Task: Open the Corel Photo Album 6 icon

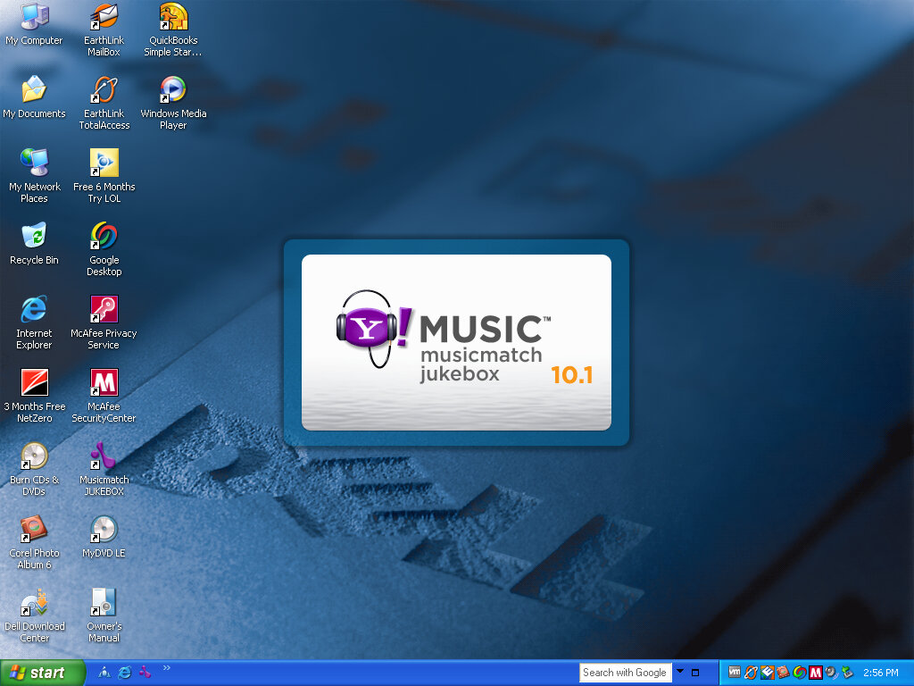Action: (x=34, y=530)
